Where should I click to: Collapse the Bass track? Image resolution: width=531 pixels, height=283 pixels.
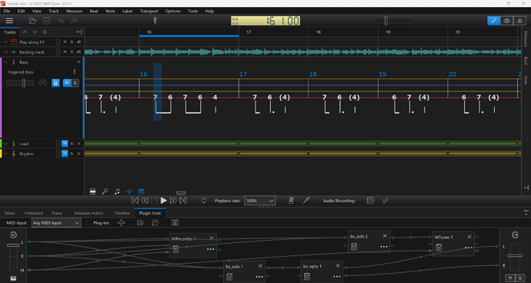(5, 62)
